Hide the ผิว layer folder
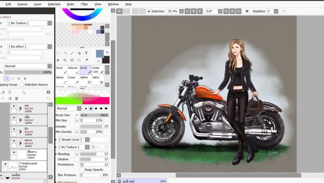 (14, 129)
